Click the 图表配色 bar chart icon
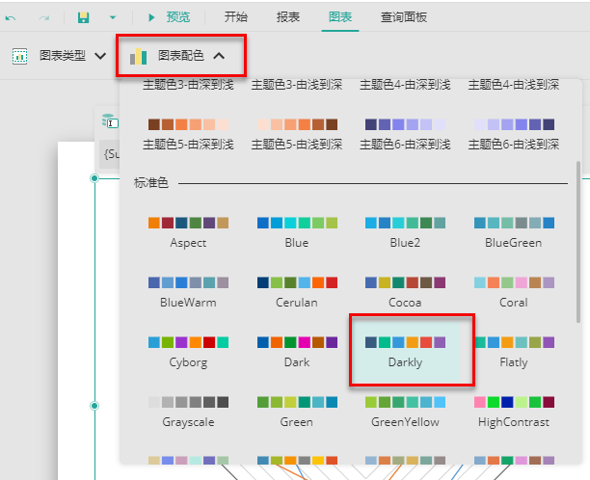 point(139,56)
